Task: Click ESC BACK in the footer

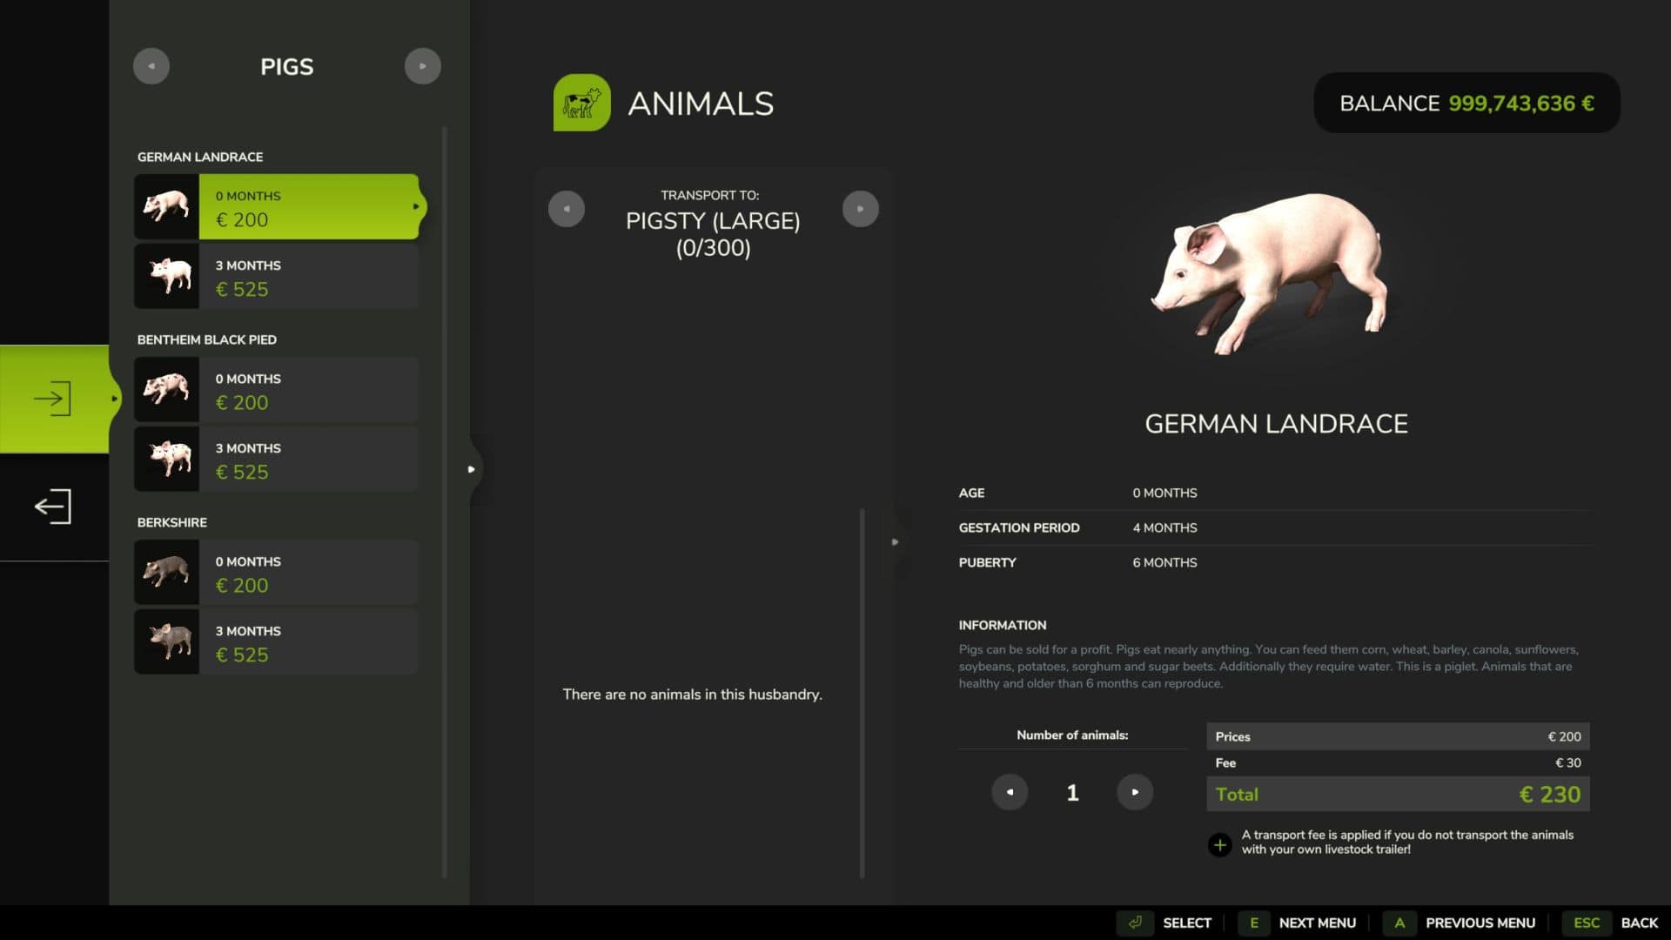Action: click(x=1614, y=923)
